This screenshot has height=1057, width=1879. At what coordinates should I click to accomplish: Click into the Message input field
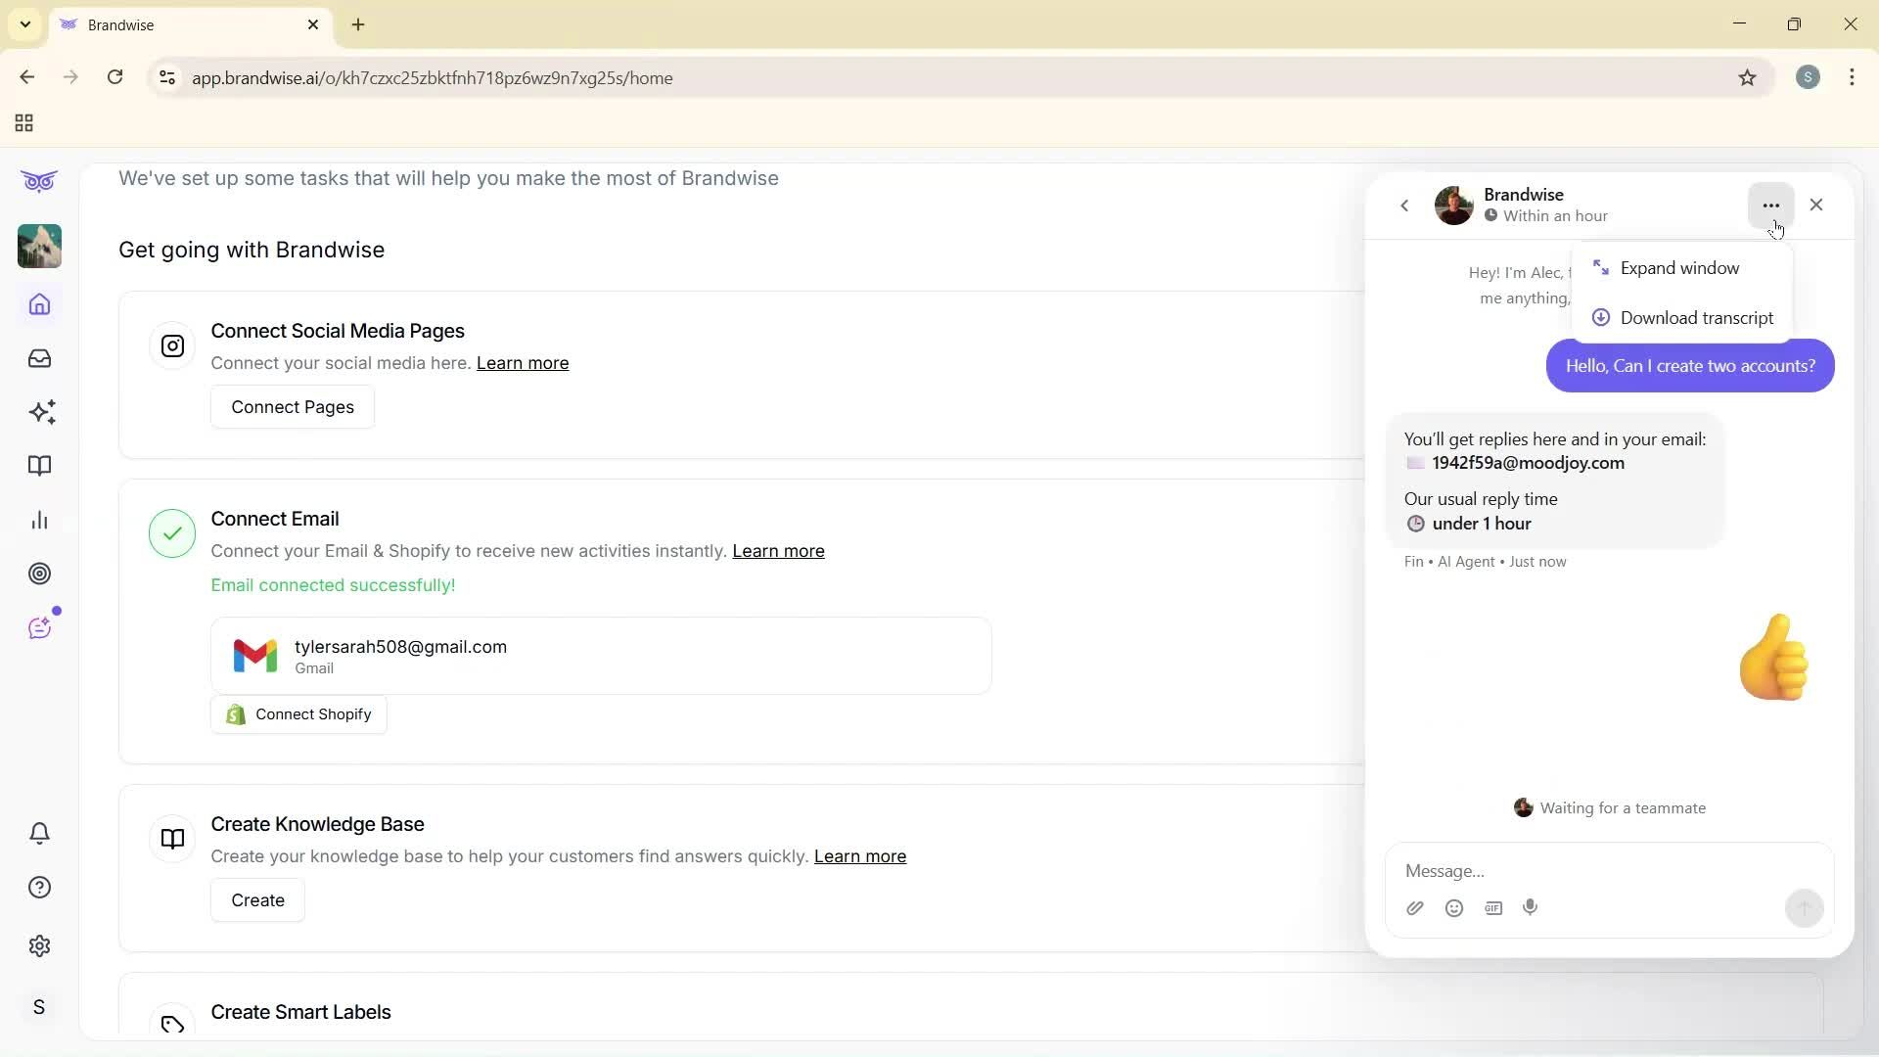tap(1585, 871)
